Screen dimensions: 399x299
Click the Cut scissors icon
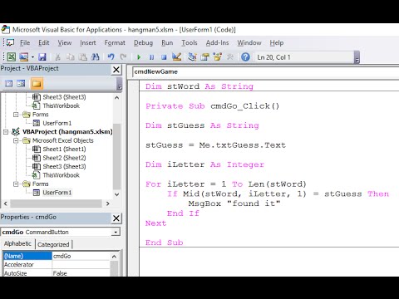click(57, 57)
